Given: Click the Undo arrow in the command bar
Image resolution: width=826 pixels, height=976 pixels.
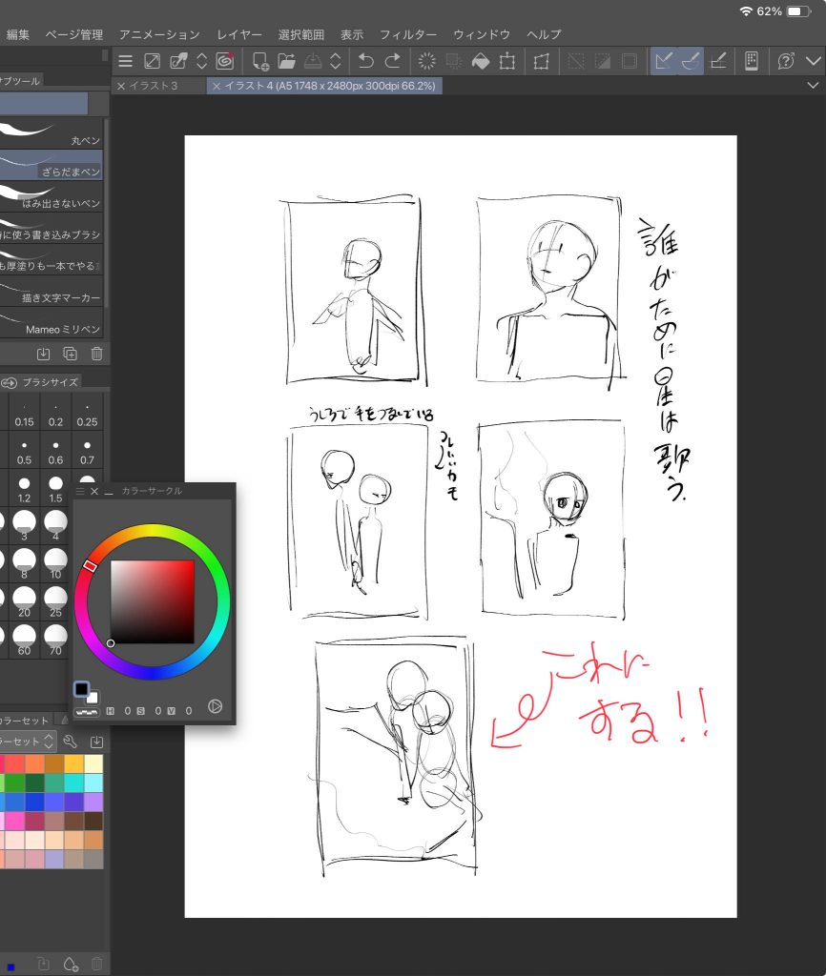Looking at the screenshot, I should tap(365, 61).
